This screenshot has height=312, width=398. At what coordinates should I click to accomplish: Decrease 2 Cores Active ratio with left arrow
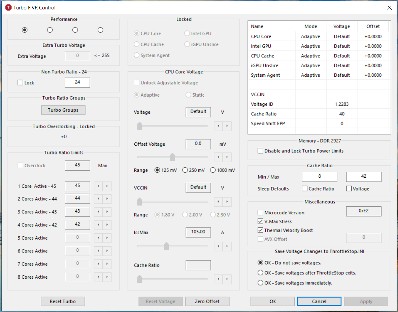click(x=98, y=199)
